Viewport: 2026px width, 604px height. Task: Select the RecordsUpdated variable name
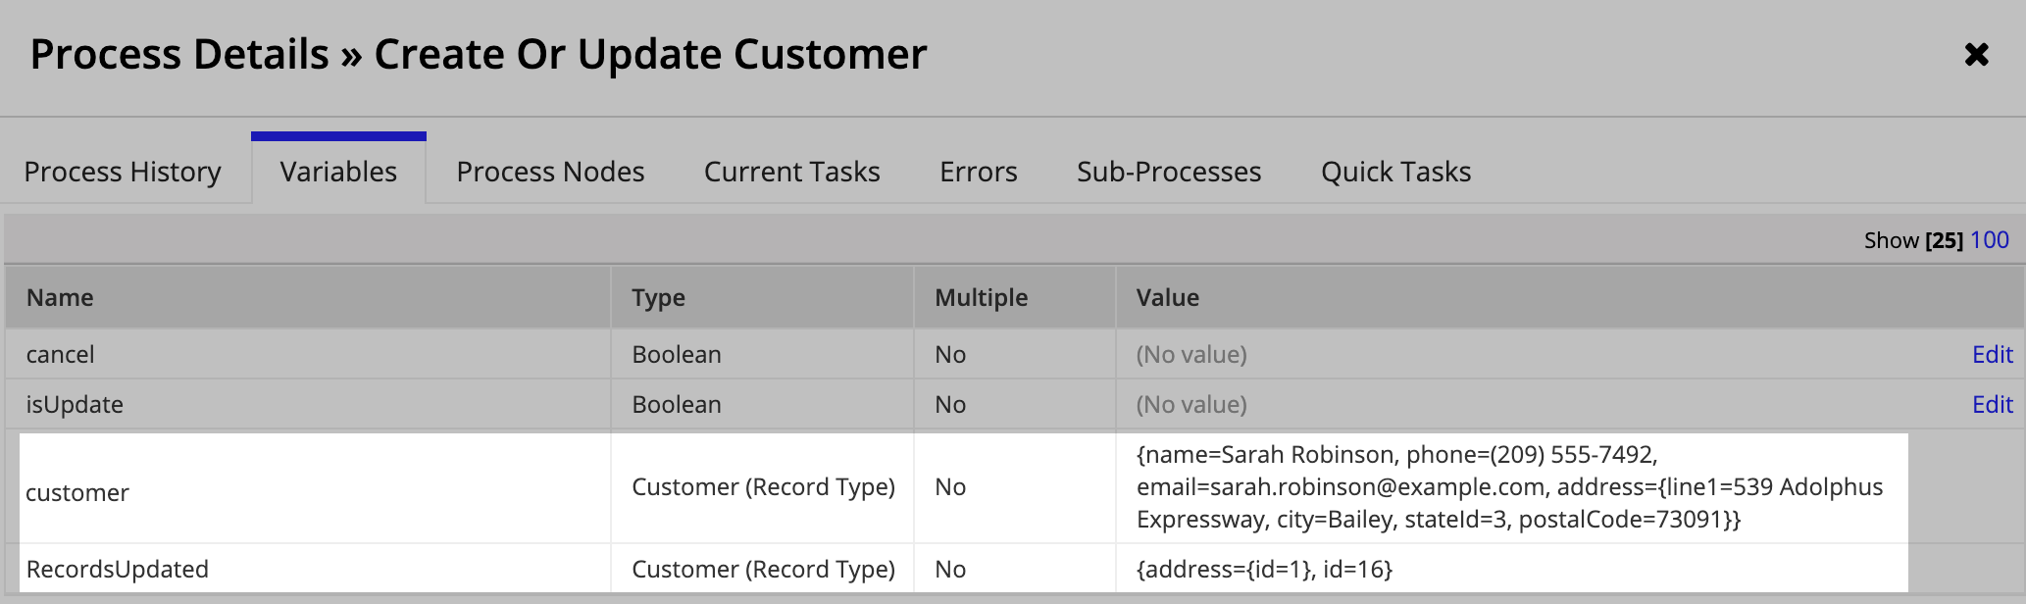point(117,570)
